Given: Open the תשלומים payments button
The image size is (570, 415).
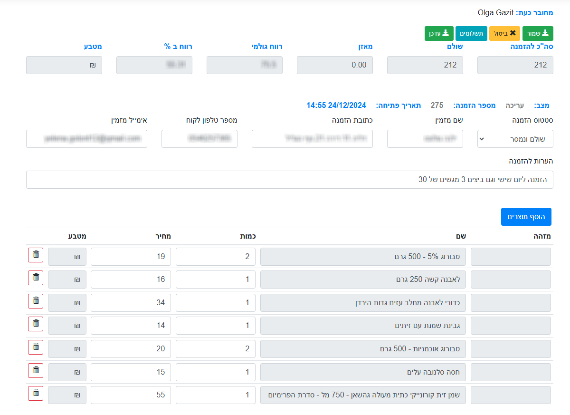Looking at the screenshot, I should (471, 33).
